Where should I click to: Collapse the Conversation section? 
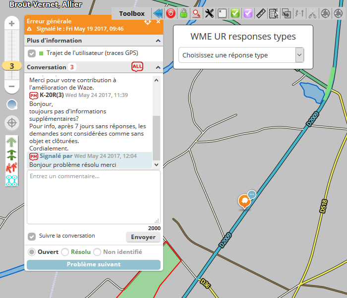[158, 67]
